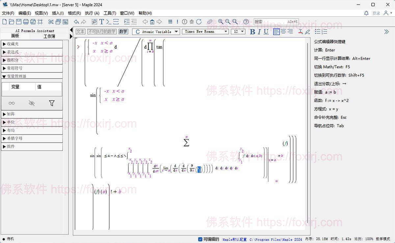Viewport: 395px width, 243px height.
Task: Click the Save document icon
Action: click(x=18, y=22)
